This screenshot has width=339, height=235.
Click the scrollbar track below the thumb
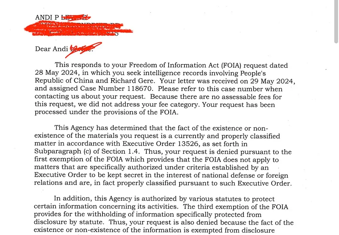pyautogui.click(x=336, y=138)
